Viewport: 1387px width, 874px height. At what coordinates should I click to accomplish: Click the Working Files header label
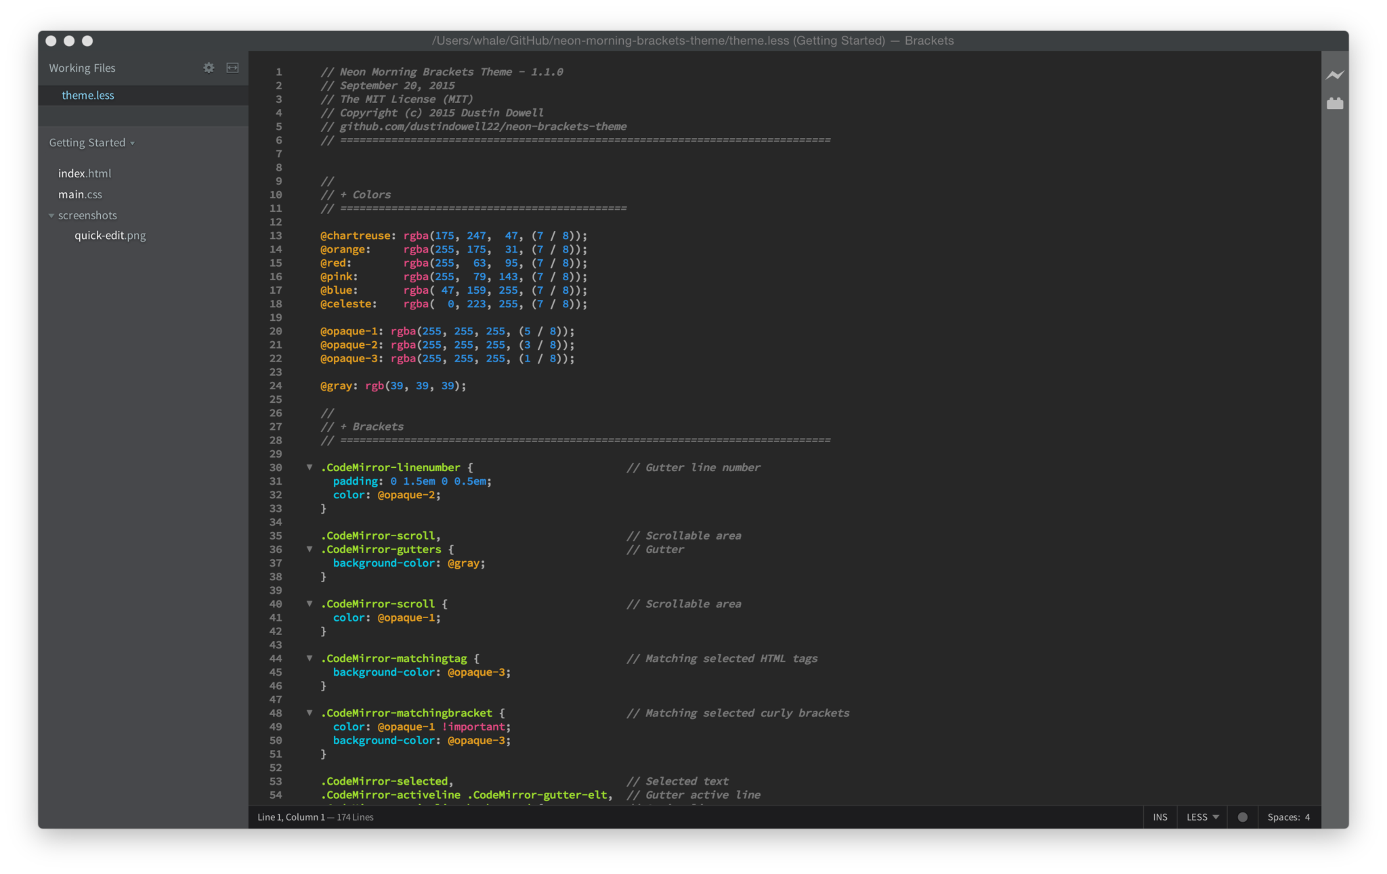point(82,68)
